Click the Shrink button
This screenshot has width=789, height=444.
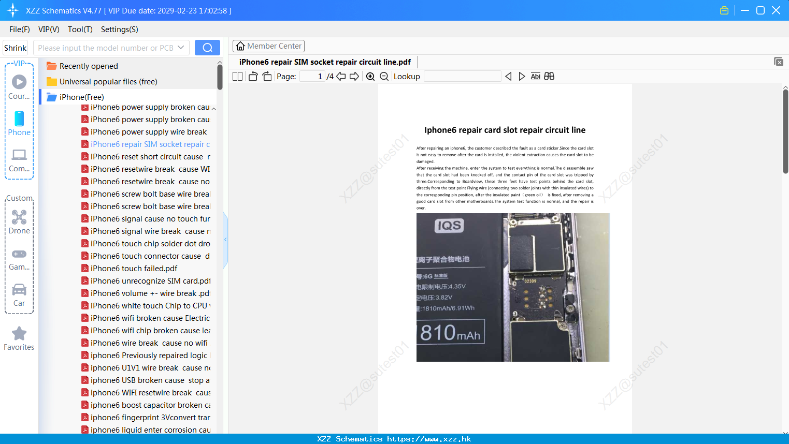point(16,48)
